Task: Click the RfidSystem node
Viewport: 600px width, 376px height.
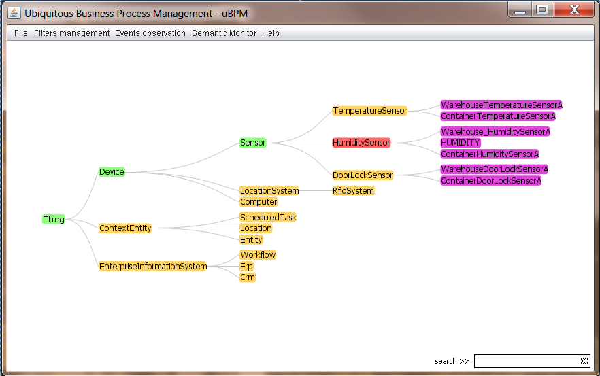Action: (x=353, y=191)
